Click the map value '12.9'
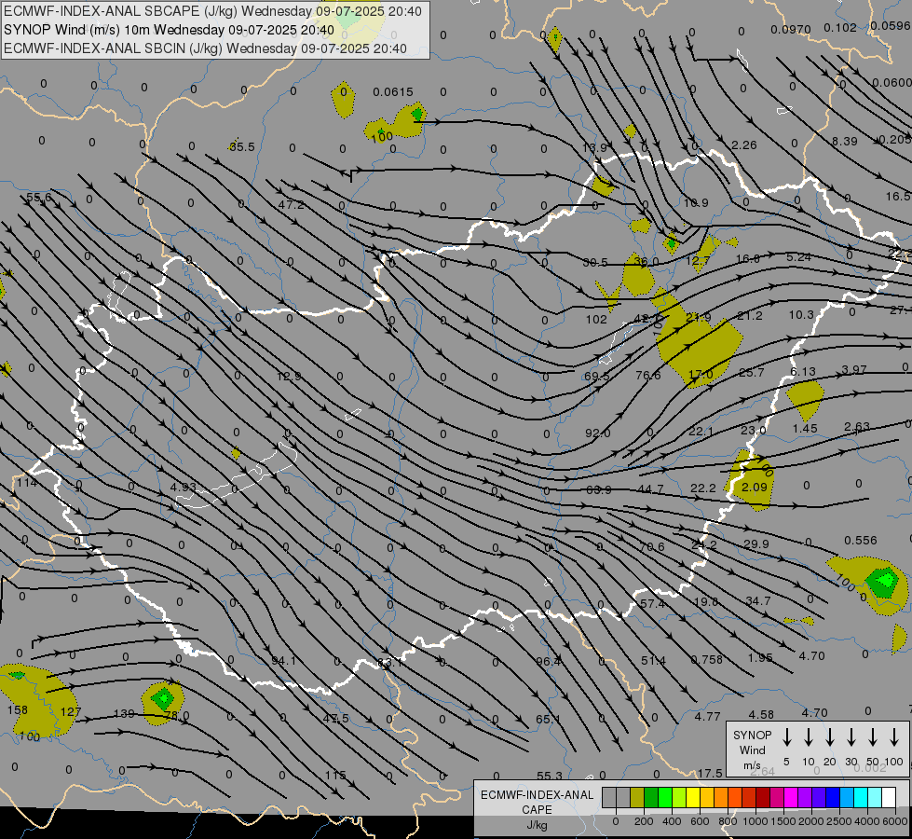 pos(289,376)
